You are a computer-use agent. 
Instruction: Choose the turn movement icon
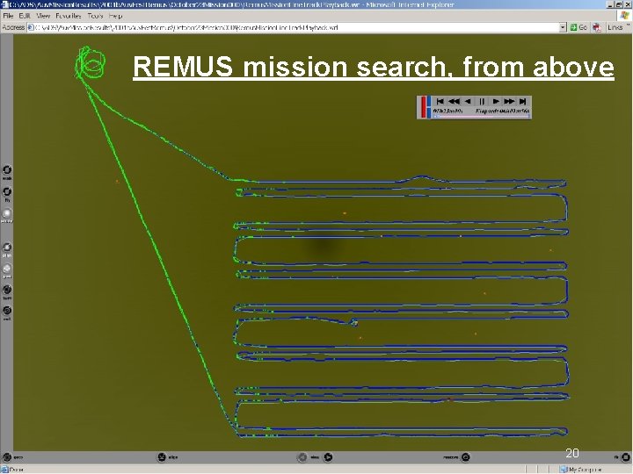[x=7, y=290]
